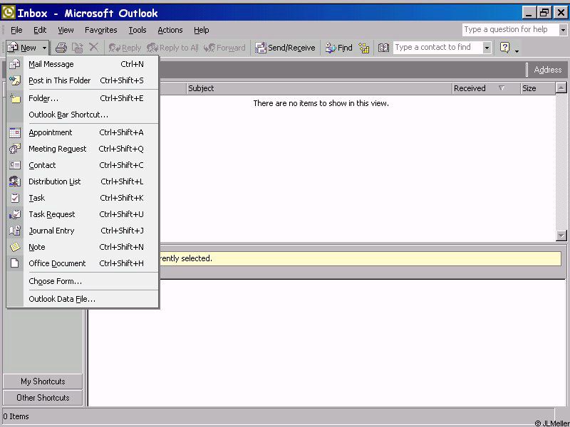
Task: Click the message list scroll-down arrow
Action: pyautogui.click(x=561, y=236)
